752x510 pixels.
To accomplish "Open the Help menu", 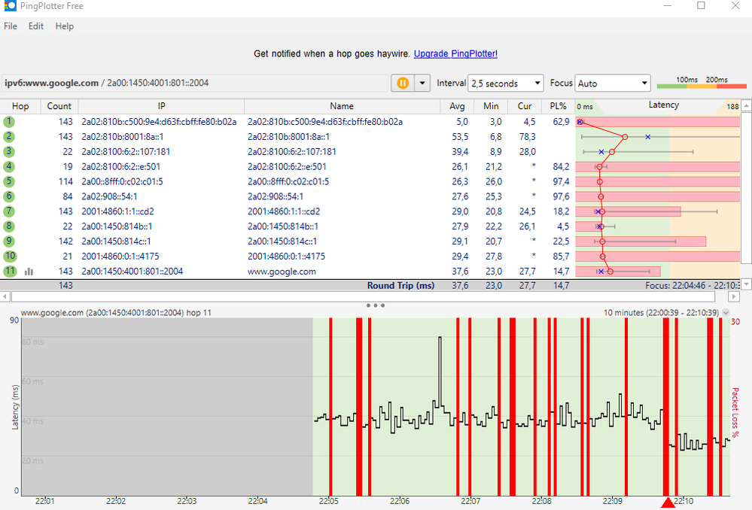I will click(64, 26).
